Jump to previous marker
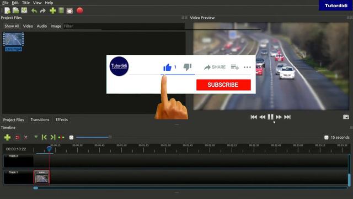 (x=44, y=137)
